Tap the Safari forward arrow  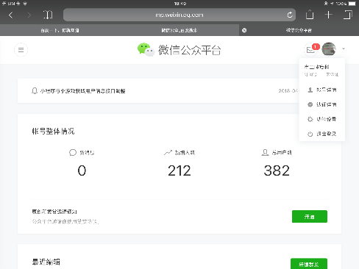[29, 15]
